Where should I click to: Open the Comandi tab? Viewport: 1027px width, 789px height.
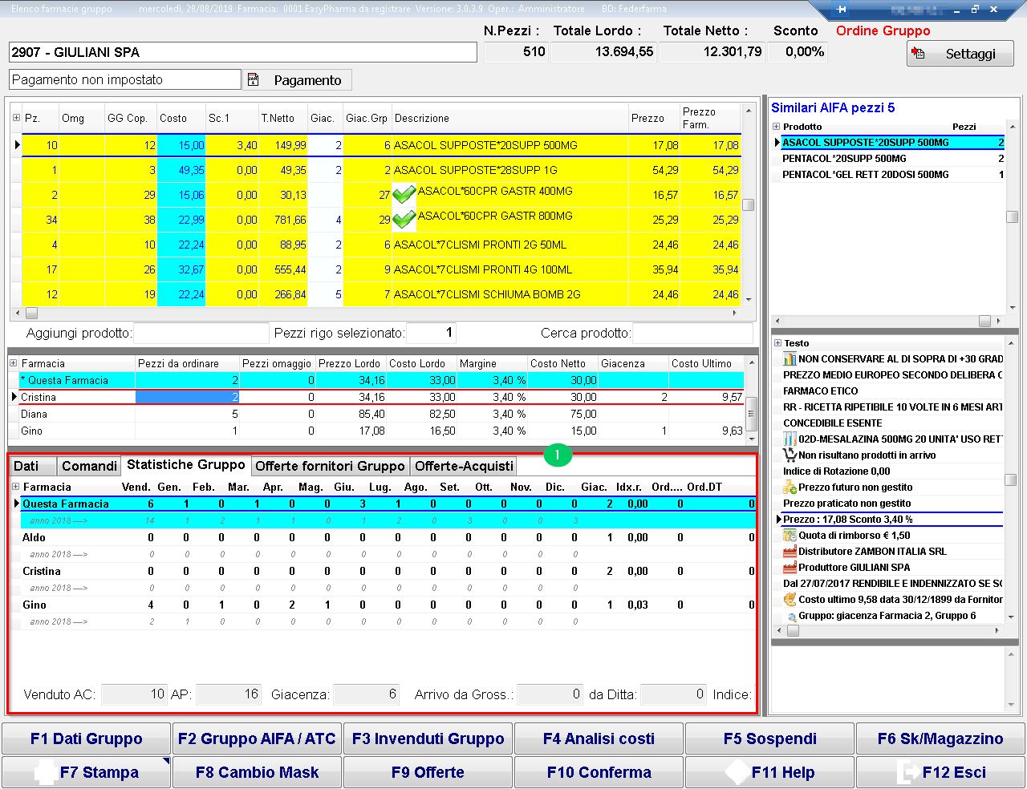[x=89, y=466]
